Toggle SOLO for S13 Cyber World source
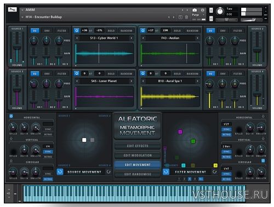274x207 pixels. tap(111, 31)
